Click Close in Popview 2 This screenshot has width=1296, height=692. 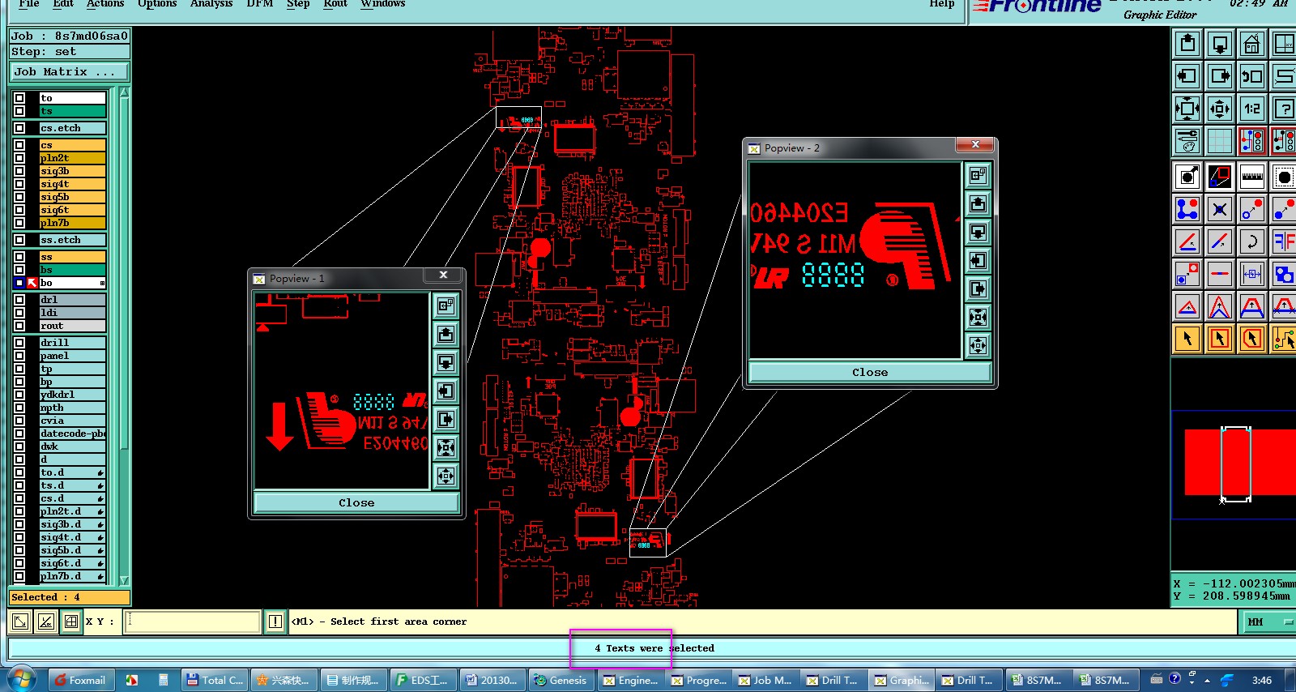tap(870, 373)
